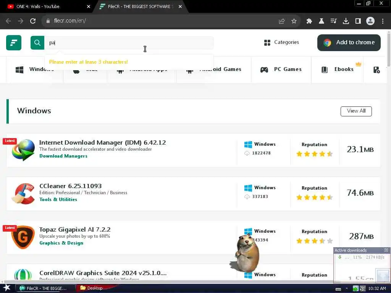Image resolution: width=391 pixels, height=293 pixels.
Task: Click the 10:32 AM taskbar clock
Action: pos(377,288)
